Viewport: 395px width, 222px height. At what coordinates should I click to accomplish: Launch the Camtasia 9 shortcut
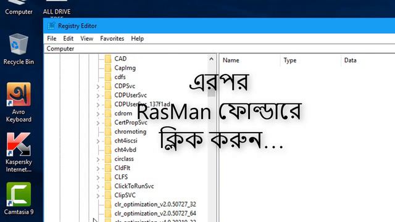[19, 199]
